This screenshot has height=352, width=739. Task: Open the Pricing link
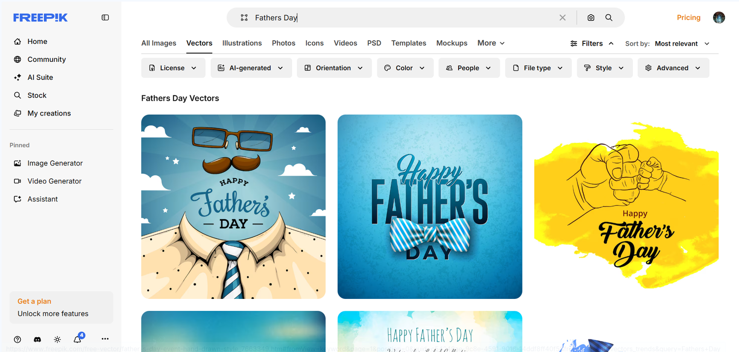688,18
